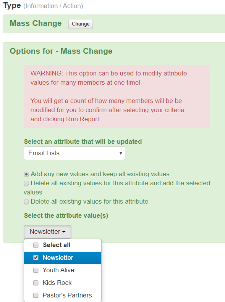Select Delete all existing values for this attribute

tap(26, 202)
